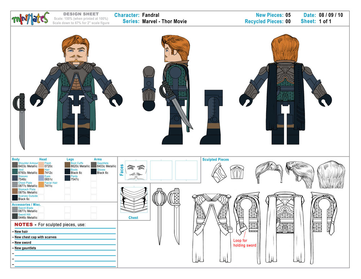This screenshot has width=361, height=279.
Task: Pick the Vest 8760c Metallic swatch
Action: tap(15, 171)
